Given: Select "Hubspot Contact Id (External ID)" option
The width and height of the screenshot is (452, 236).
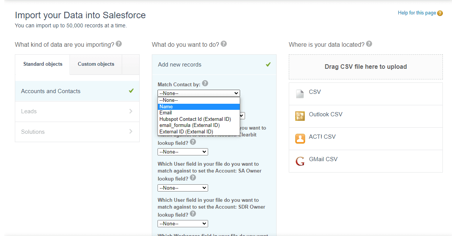Looking at the screenshot, I should pyautogui.click(x=194, y=119).
